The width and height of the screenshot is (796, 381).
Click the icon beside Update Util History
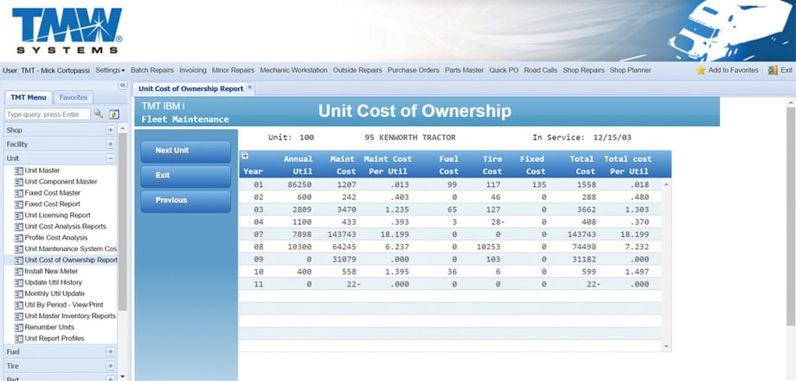(19, 282)
